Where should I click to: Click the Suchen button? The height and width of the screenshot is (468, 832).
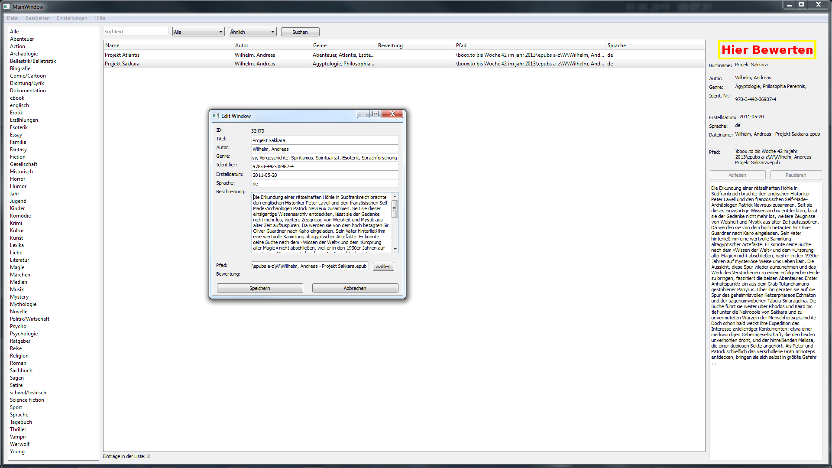tap(300, 32)
